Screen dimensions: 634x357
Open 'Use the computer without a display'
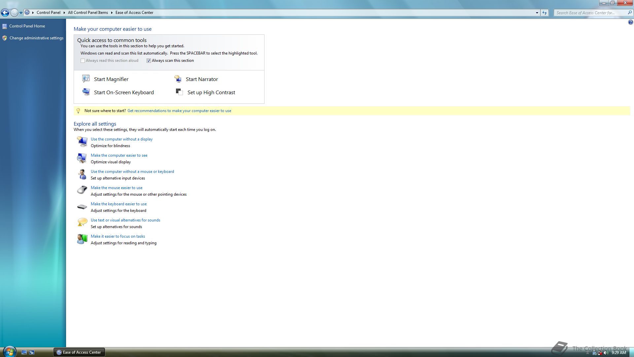coord(122,139)
